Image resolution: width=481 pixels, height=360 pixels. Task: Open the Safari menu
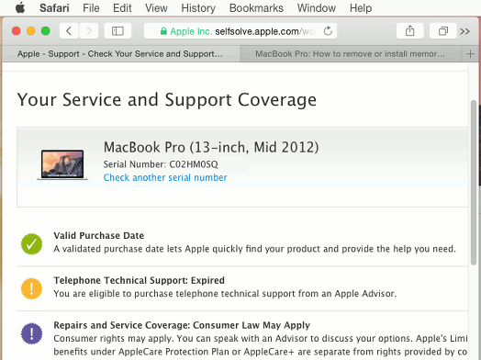[54, 8]
